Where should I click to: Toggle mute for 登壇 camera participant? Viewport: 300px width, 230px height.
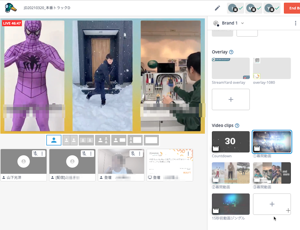point(133,153)
